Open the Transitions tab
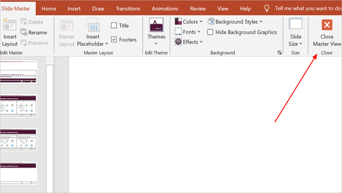Viewport: 342px width, 193px height. pos(128,8)
